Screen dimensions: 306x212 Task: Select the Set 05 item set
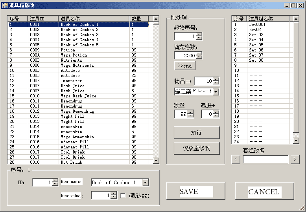click(262, 45)
